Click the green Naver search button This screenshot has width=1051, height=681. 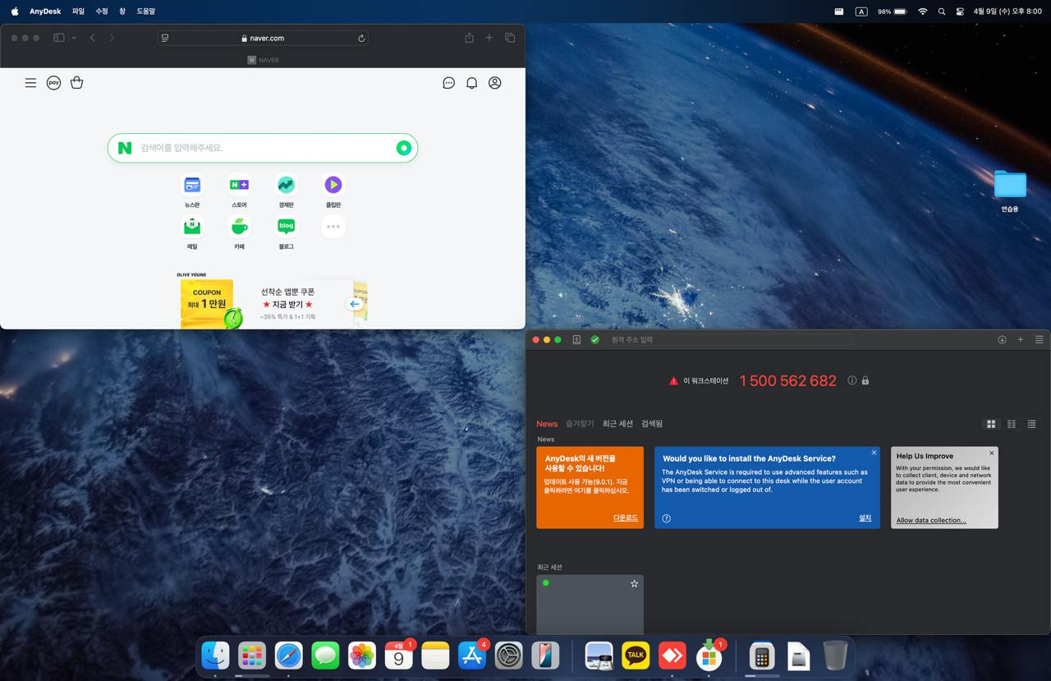tap(403, 148)
